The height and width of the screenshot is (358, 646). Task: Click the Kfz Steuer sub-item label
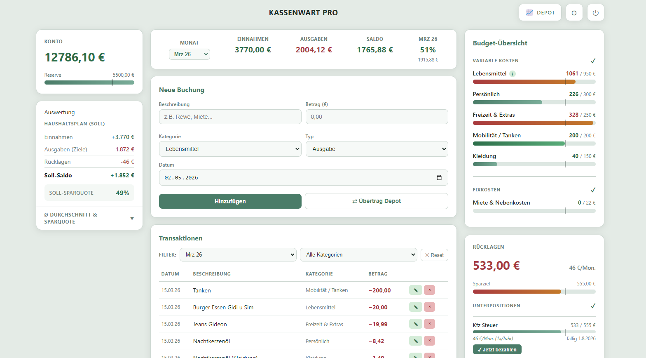coord(485,325)
